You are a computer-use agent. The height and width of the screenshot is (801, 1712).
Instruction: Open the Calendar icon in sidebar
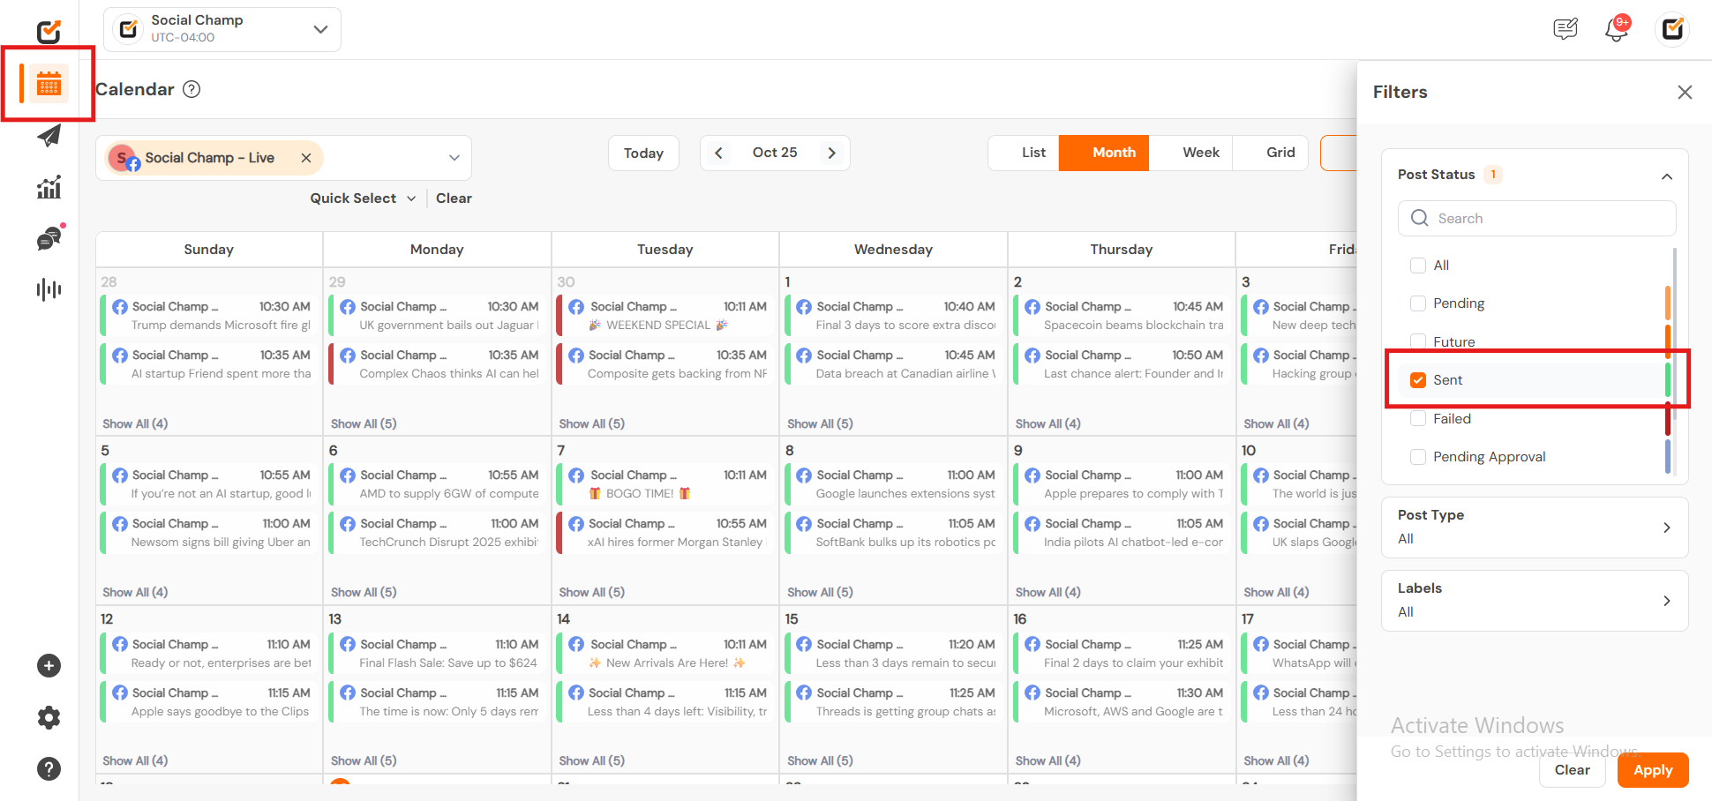[49, 86]
